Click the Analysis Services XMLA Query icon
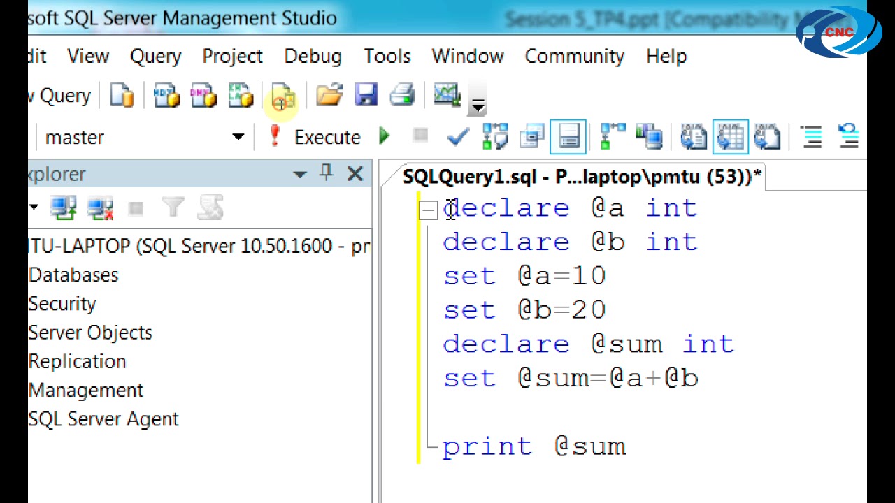 [x=241, y=96]
